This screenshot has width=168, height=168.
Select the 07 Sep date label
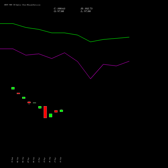pyautogui.click(x=28, y=160)
